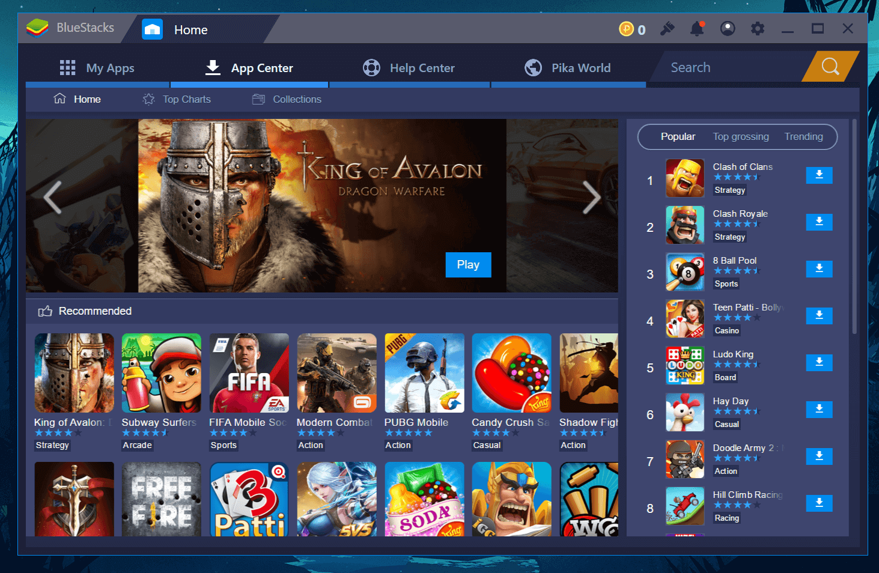Show the Popular ranking list
Screen dimensions: 879x573
click(x=678, y=136)
